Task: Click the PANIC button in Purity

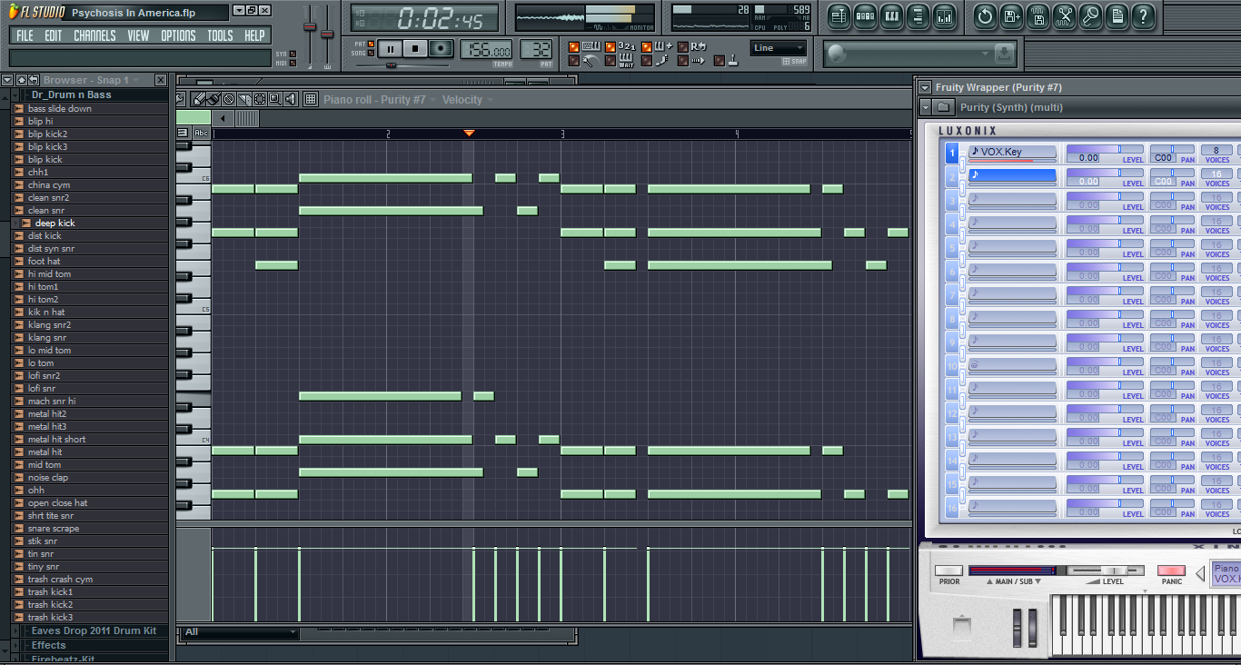Action: coord(1171,571)
